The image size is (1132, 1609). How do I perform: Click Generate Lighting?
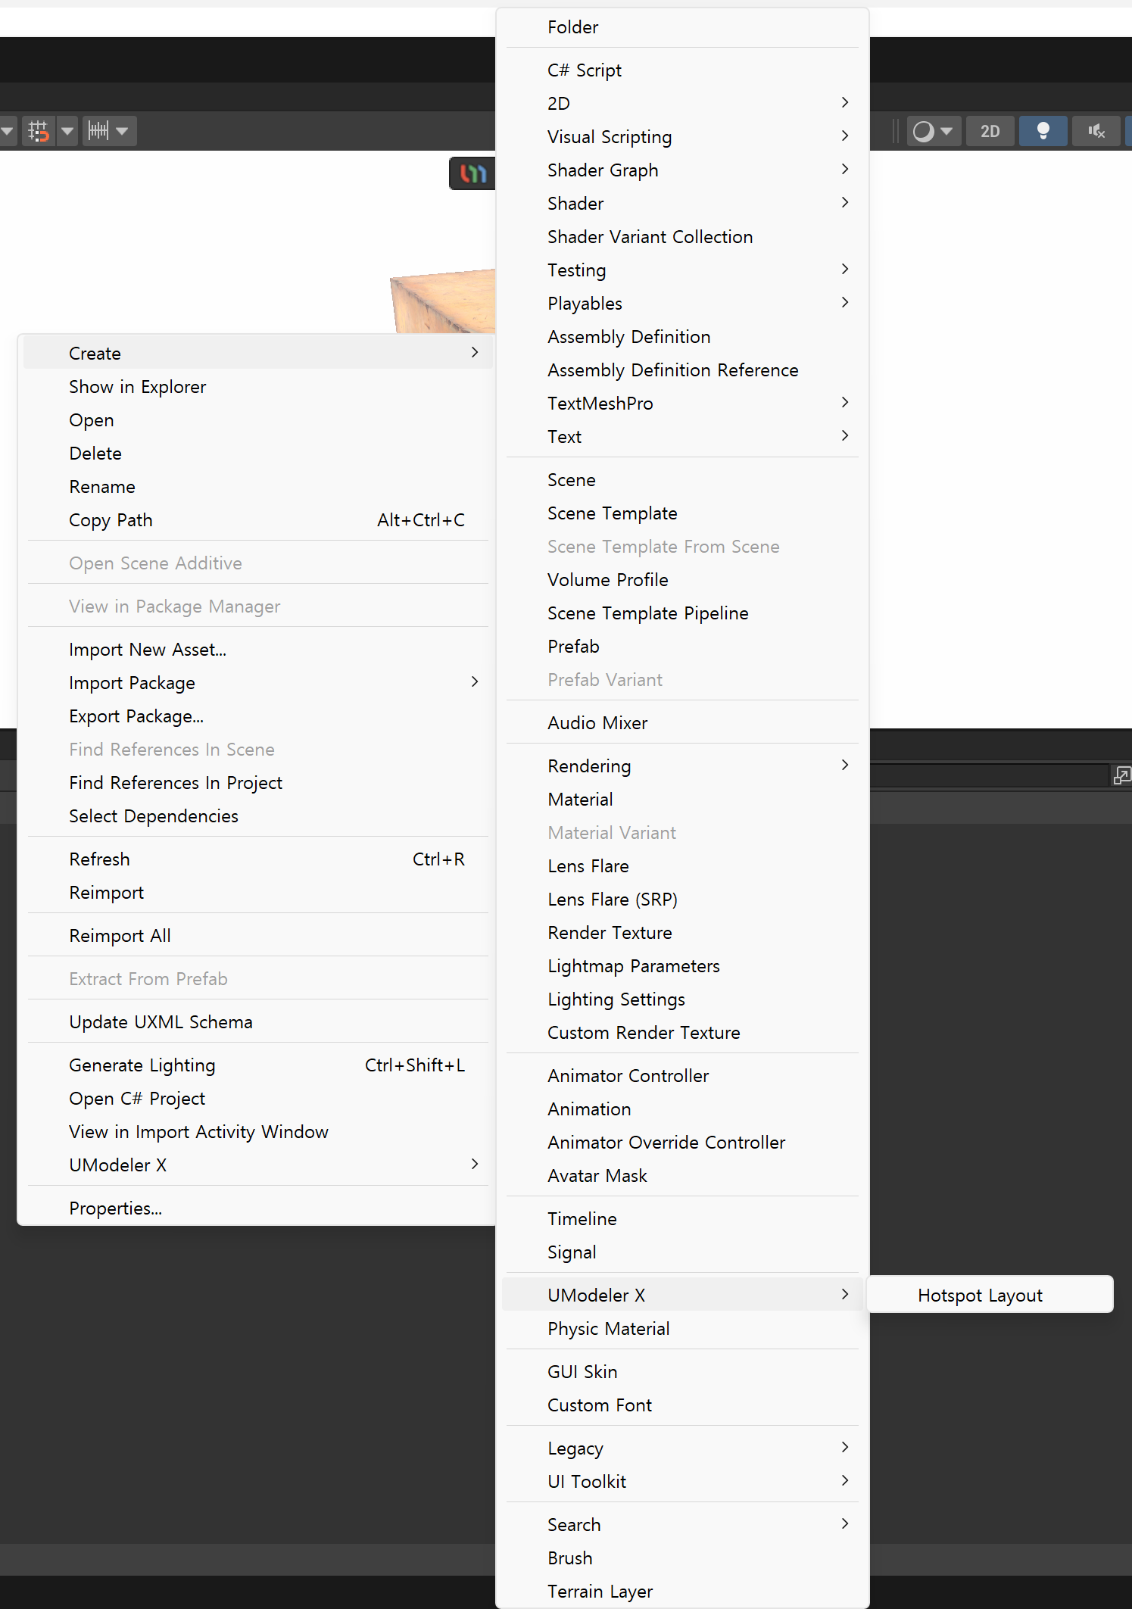(258, 1065)
